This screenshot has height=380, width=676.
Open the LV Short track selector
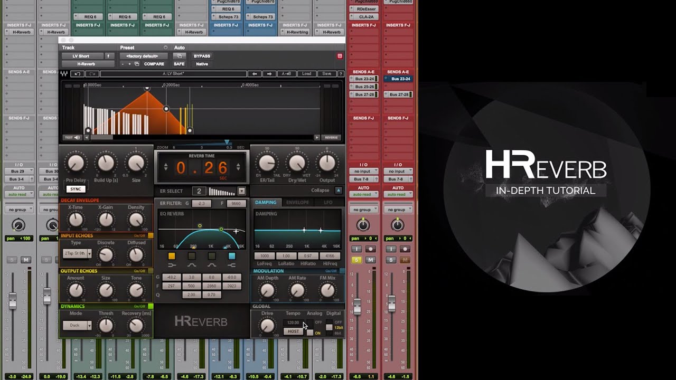[81, 56]
